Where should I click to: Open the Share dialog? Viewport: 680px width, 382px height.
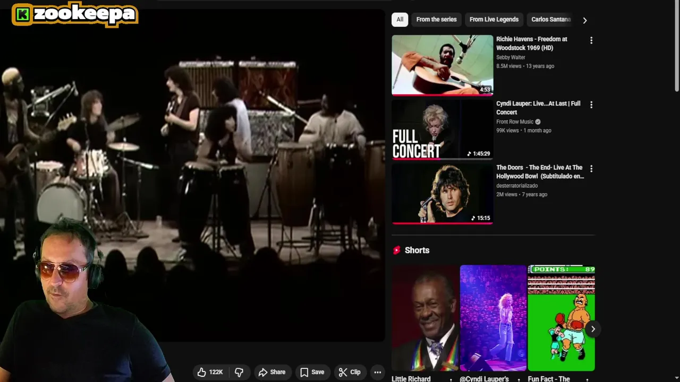click(x=272, y=372)
